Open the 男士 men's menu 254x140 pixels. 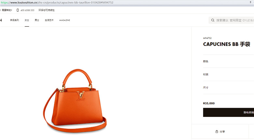coord(37,20)
